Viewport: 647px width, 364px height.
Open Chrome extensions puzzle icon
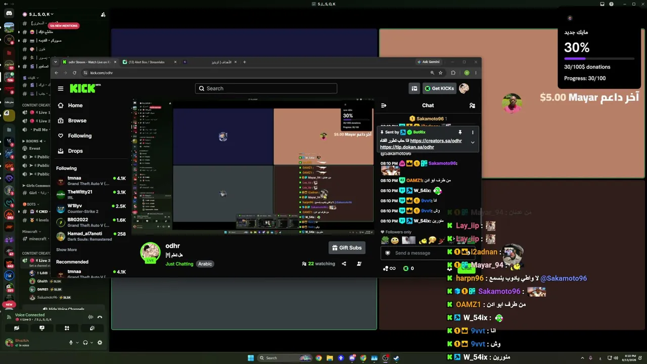[x=453, y=73]
